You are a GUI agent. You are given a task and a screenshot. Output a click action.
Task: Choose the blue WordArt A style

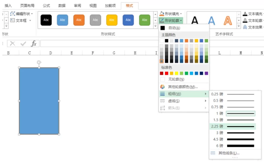click(x=211, y=21)
